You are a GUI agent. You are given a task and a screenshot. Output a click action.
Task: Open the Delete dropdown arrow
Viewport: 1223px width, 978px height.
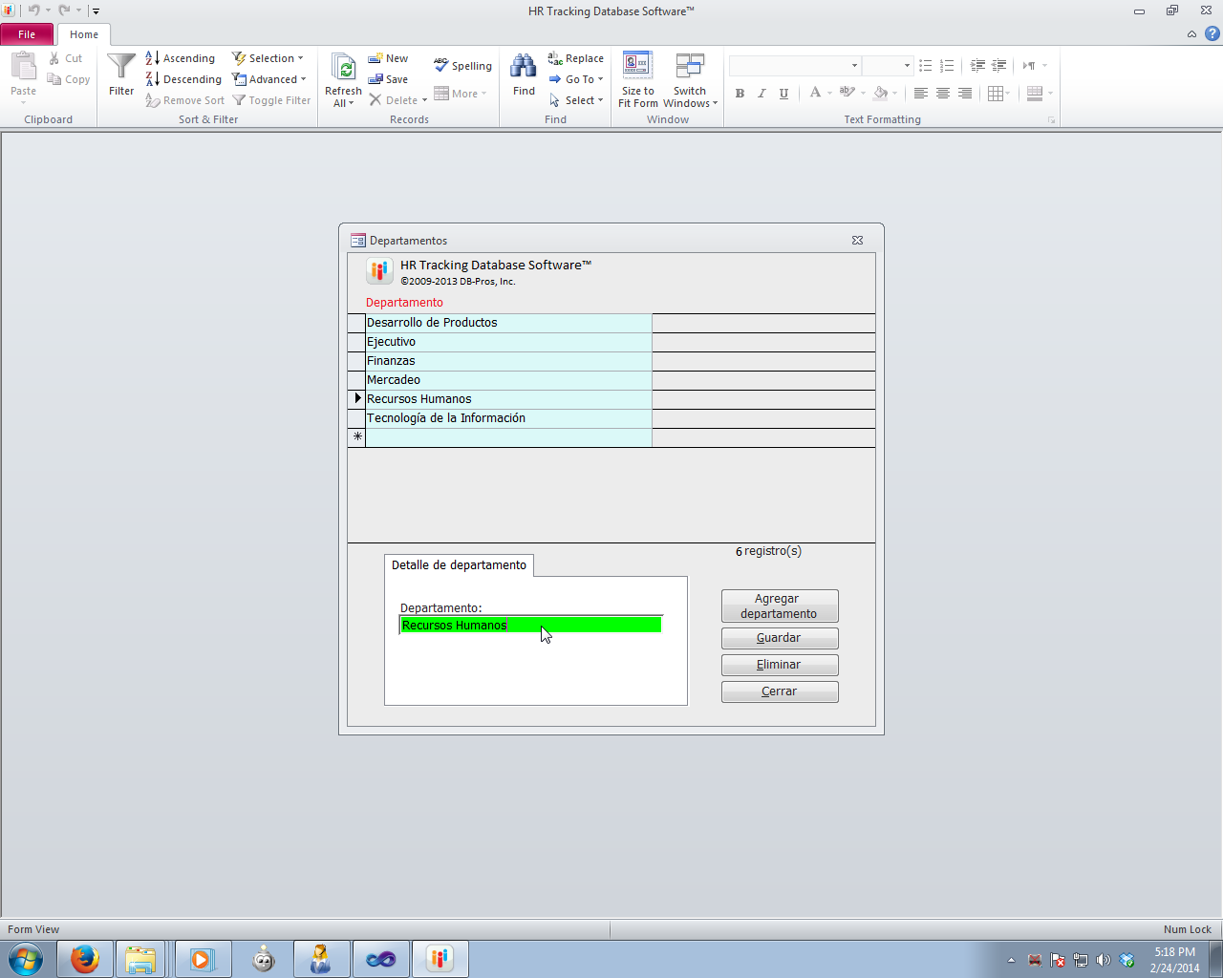coord(424,100)
